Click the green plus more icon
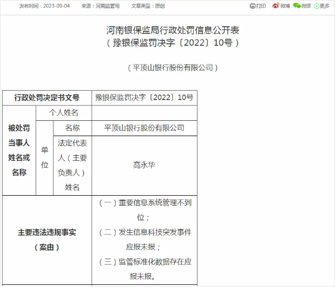This screenshot has height=287, width=335. tap(316, 6)
